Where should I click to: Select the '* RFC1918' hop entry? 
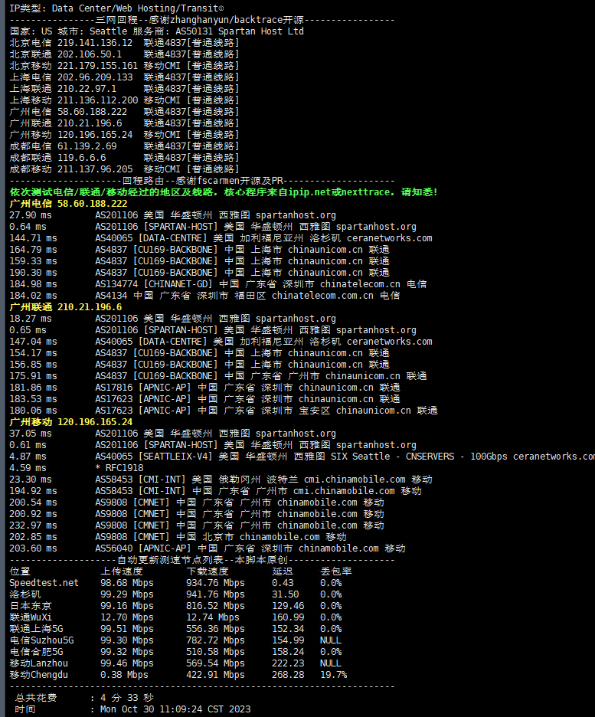tap(119, 468)
